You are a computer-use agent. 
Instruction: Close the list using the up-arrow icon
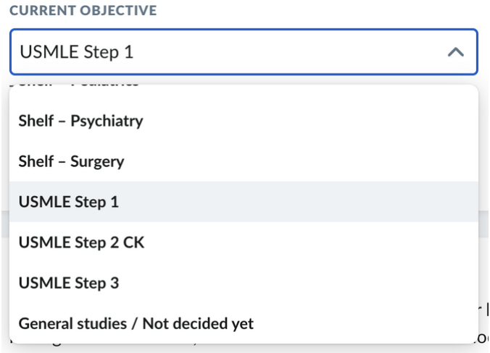click(455, 52)
